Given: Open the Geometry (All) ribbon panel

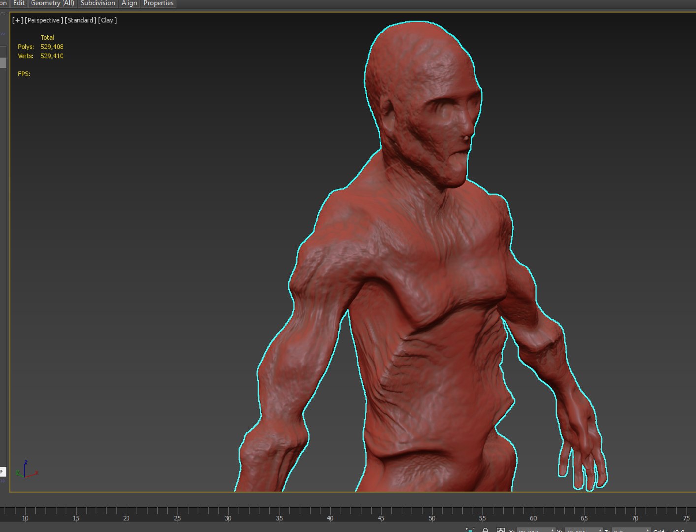Looking at the screenshot, I should tap(53, 3).
